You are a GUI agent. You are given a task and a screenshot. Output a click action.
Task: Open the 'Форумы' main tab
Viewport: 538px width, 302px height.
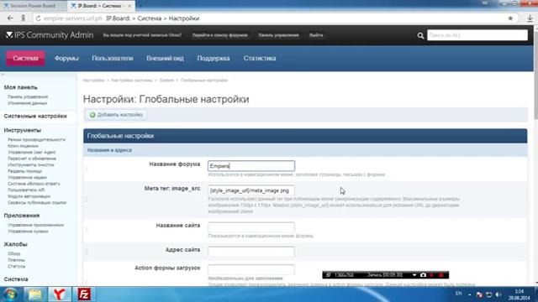click(x=66, y=58)
